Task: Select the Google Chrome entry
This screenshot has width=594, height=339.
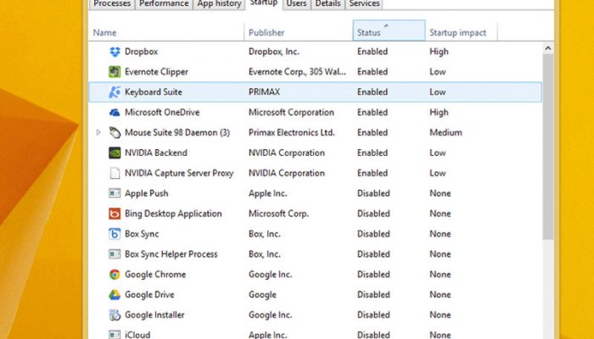Action: point(155,275)
